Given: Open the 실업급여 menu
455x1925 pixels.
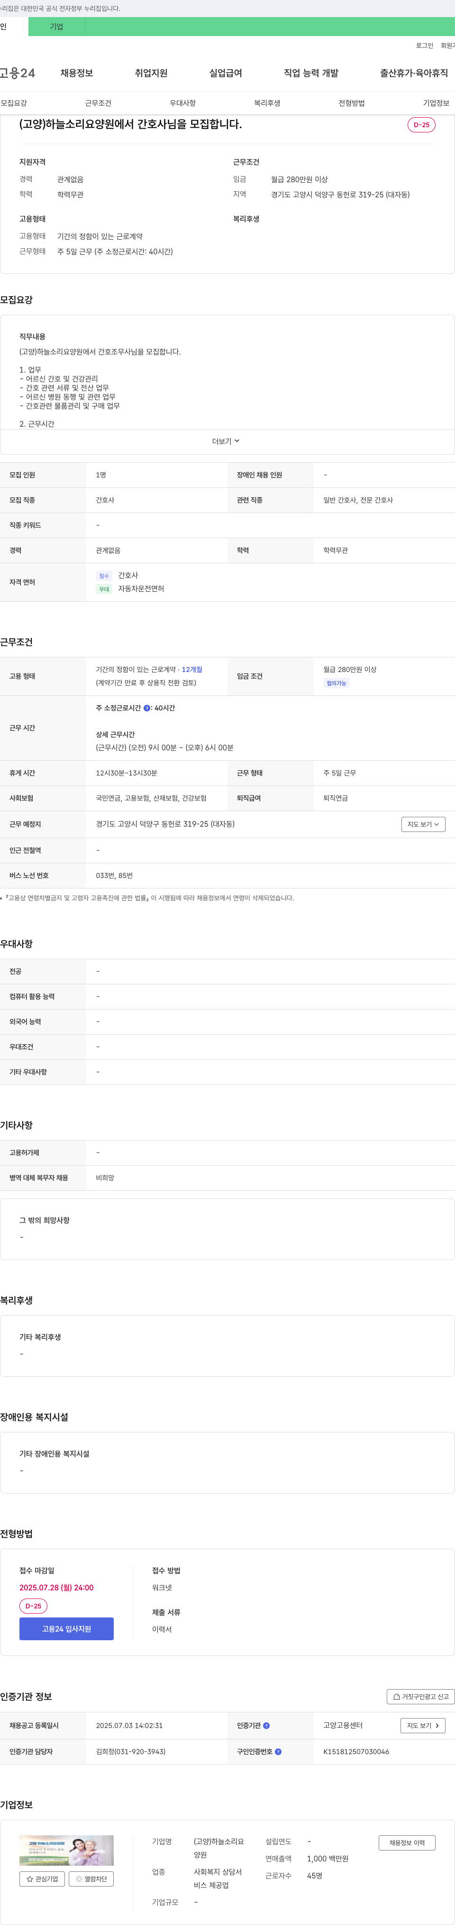Looking at the screenshot, I should pos(226,73).
